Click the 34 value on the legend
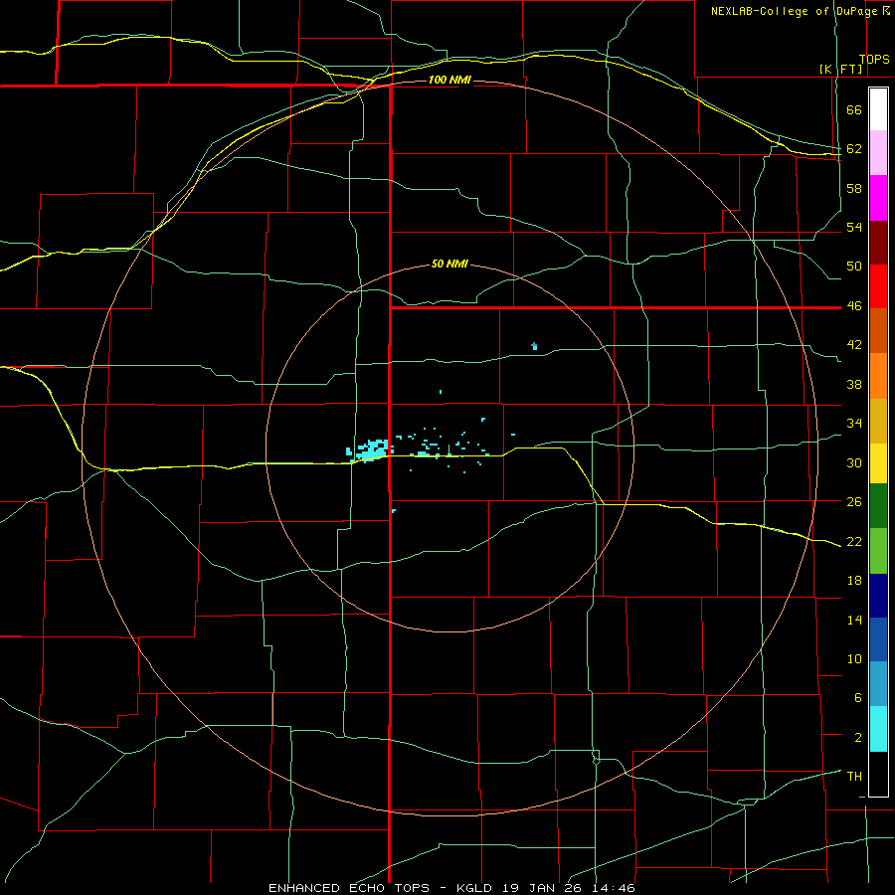This screenshot has height=895, width=895. pos(854,424)
